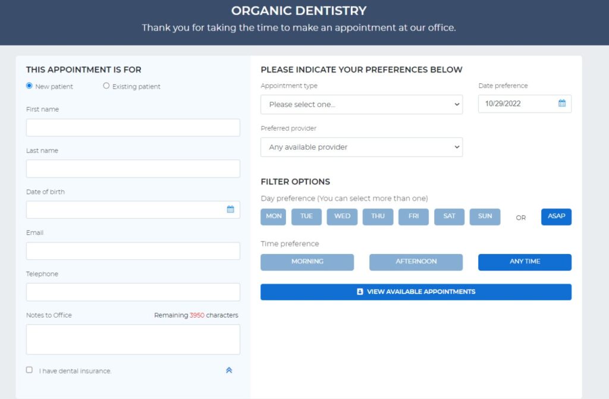Click the First name input field
Screen dimensions: 609x399
(x=133, y=127)
